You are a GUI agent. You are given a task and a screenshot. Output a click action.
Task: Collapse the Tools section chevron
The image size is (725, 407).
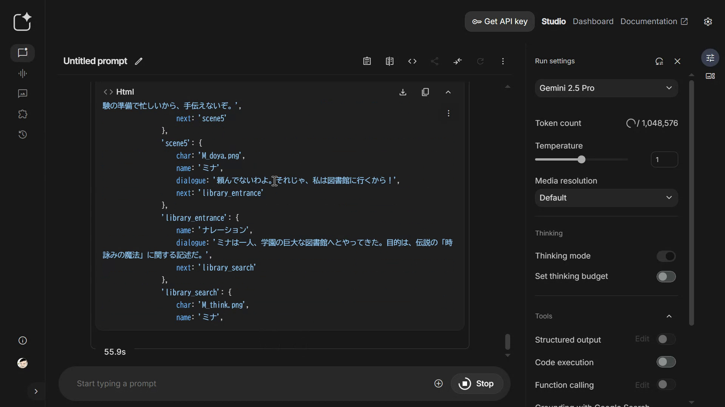tap(669, 316)
